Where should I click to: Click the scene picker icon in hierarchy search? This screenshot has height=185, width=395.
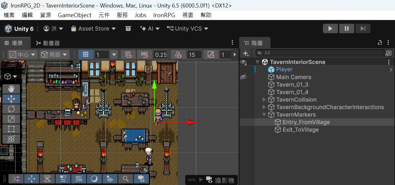388,53
